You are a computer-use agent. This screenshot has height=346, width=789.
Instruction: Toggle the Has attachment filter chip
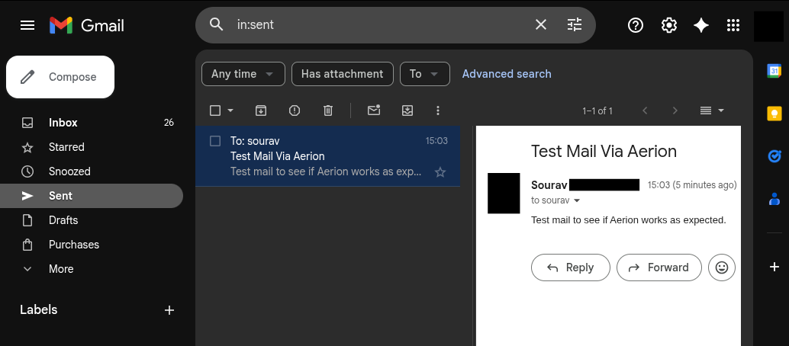(x=342, y=74)
